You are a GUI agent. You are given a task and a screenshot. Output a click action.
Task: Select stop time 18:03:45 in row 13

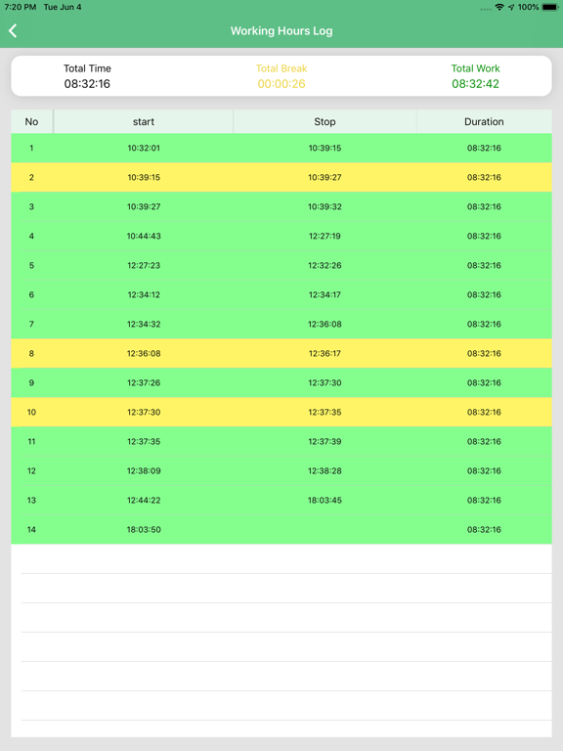(325, 500)
